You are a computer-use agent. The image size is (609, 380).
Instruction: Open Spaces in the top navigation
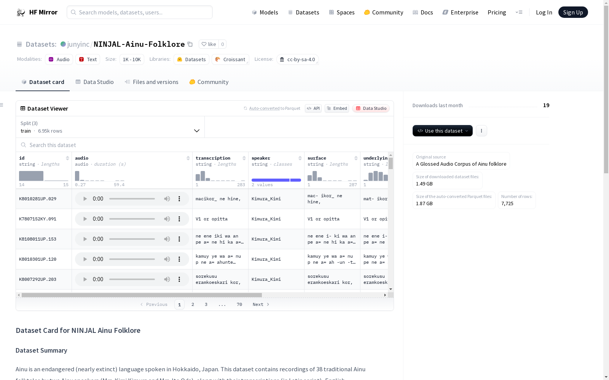pyautogui.click(x=342, y=12)
